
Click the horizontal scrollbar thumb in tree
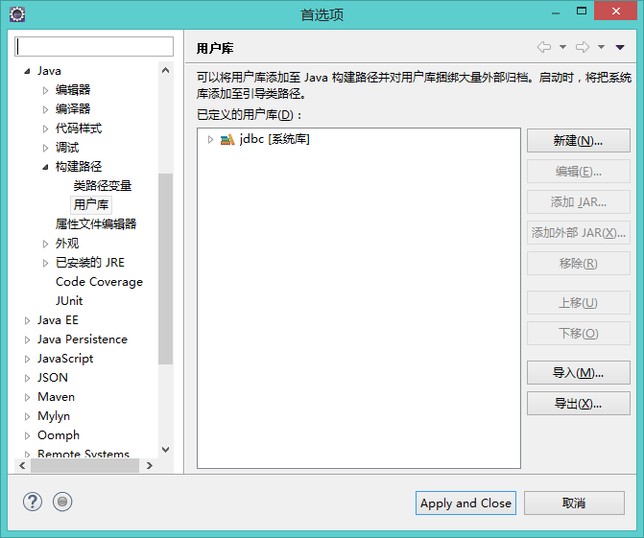point(85,465)
